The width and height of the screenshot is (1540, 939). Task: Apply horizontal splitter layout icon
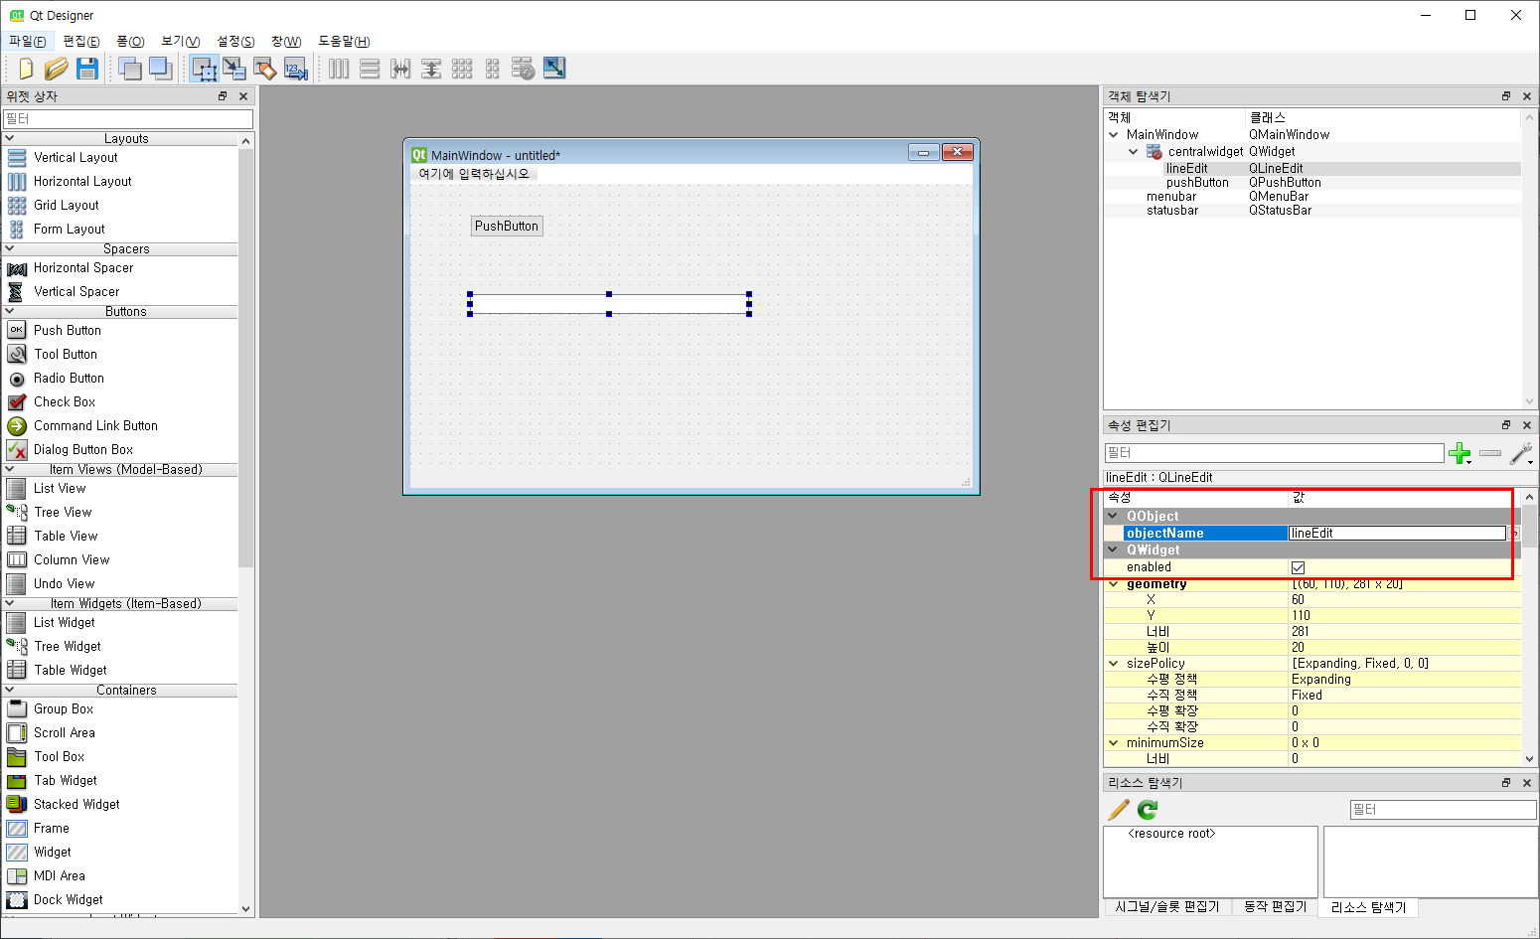[x=400, y=69]
